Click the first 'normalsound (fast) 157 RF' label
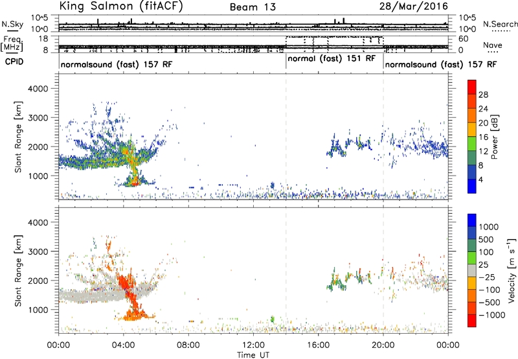The image size is (518, 359). tap(117, 64)
